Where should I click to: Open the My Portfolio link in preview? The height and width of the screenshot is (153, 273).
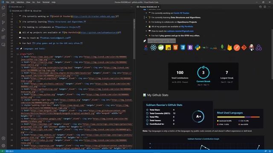tap(187, 26)
